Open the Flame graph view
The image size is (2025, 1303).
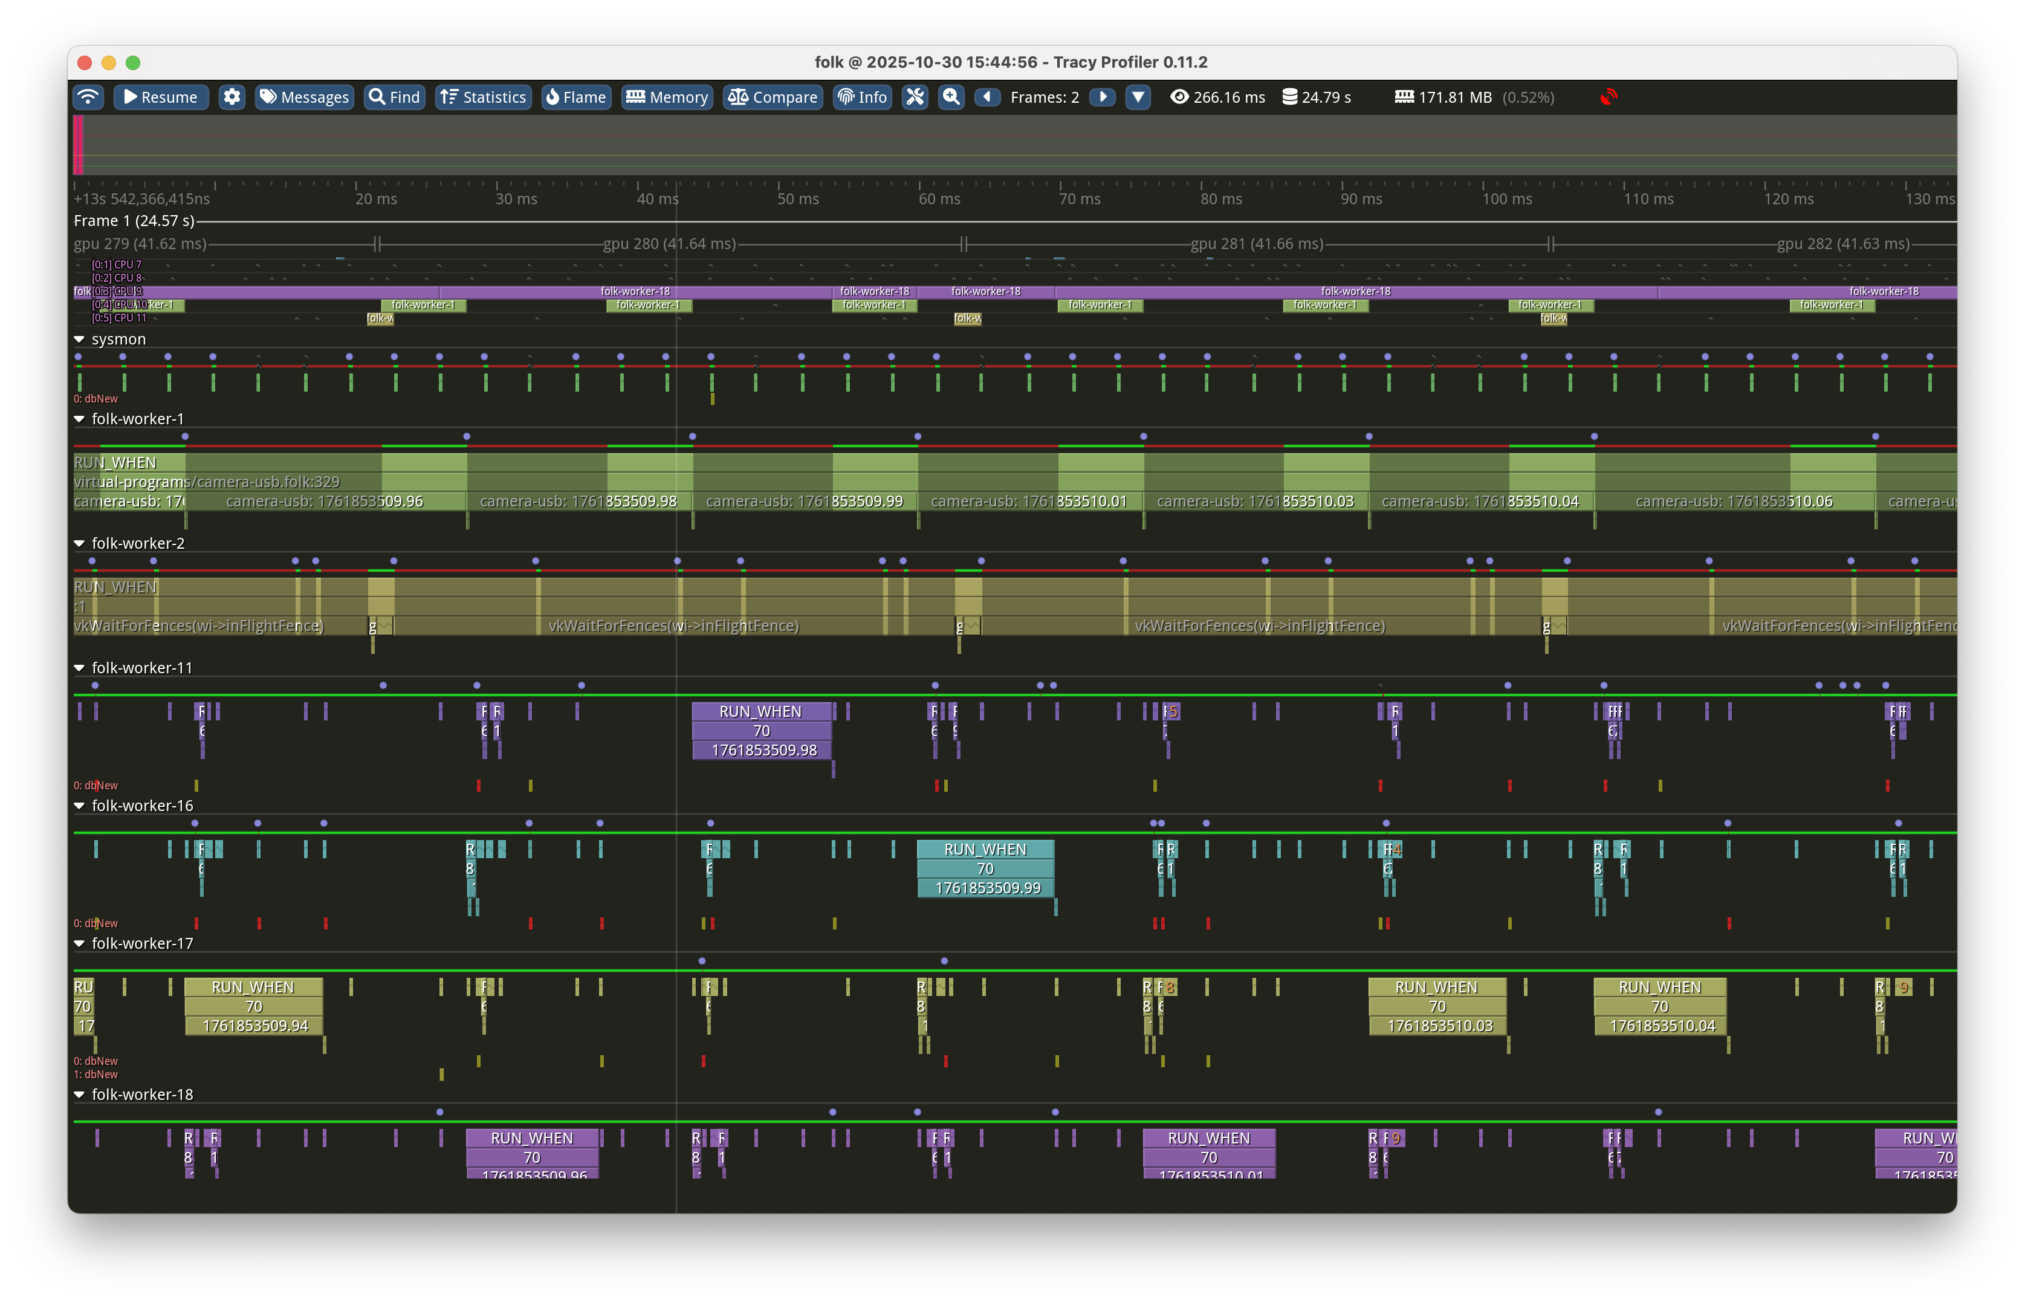pyautogui.click(x=576, y=97)
